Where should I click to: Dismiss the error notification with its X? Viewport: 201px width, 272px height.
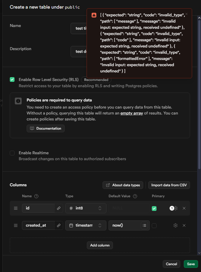click(186, 14)
